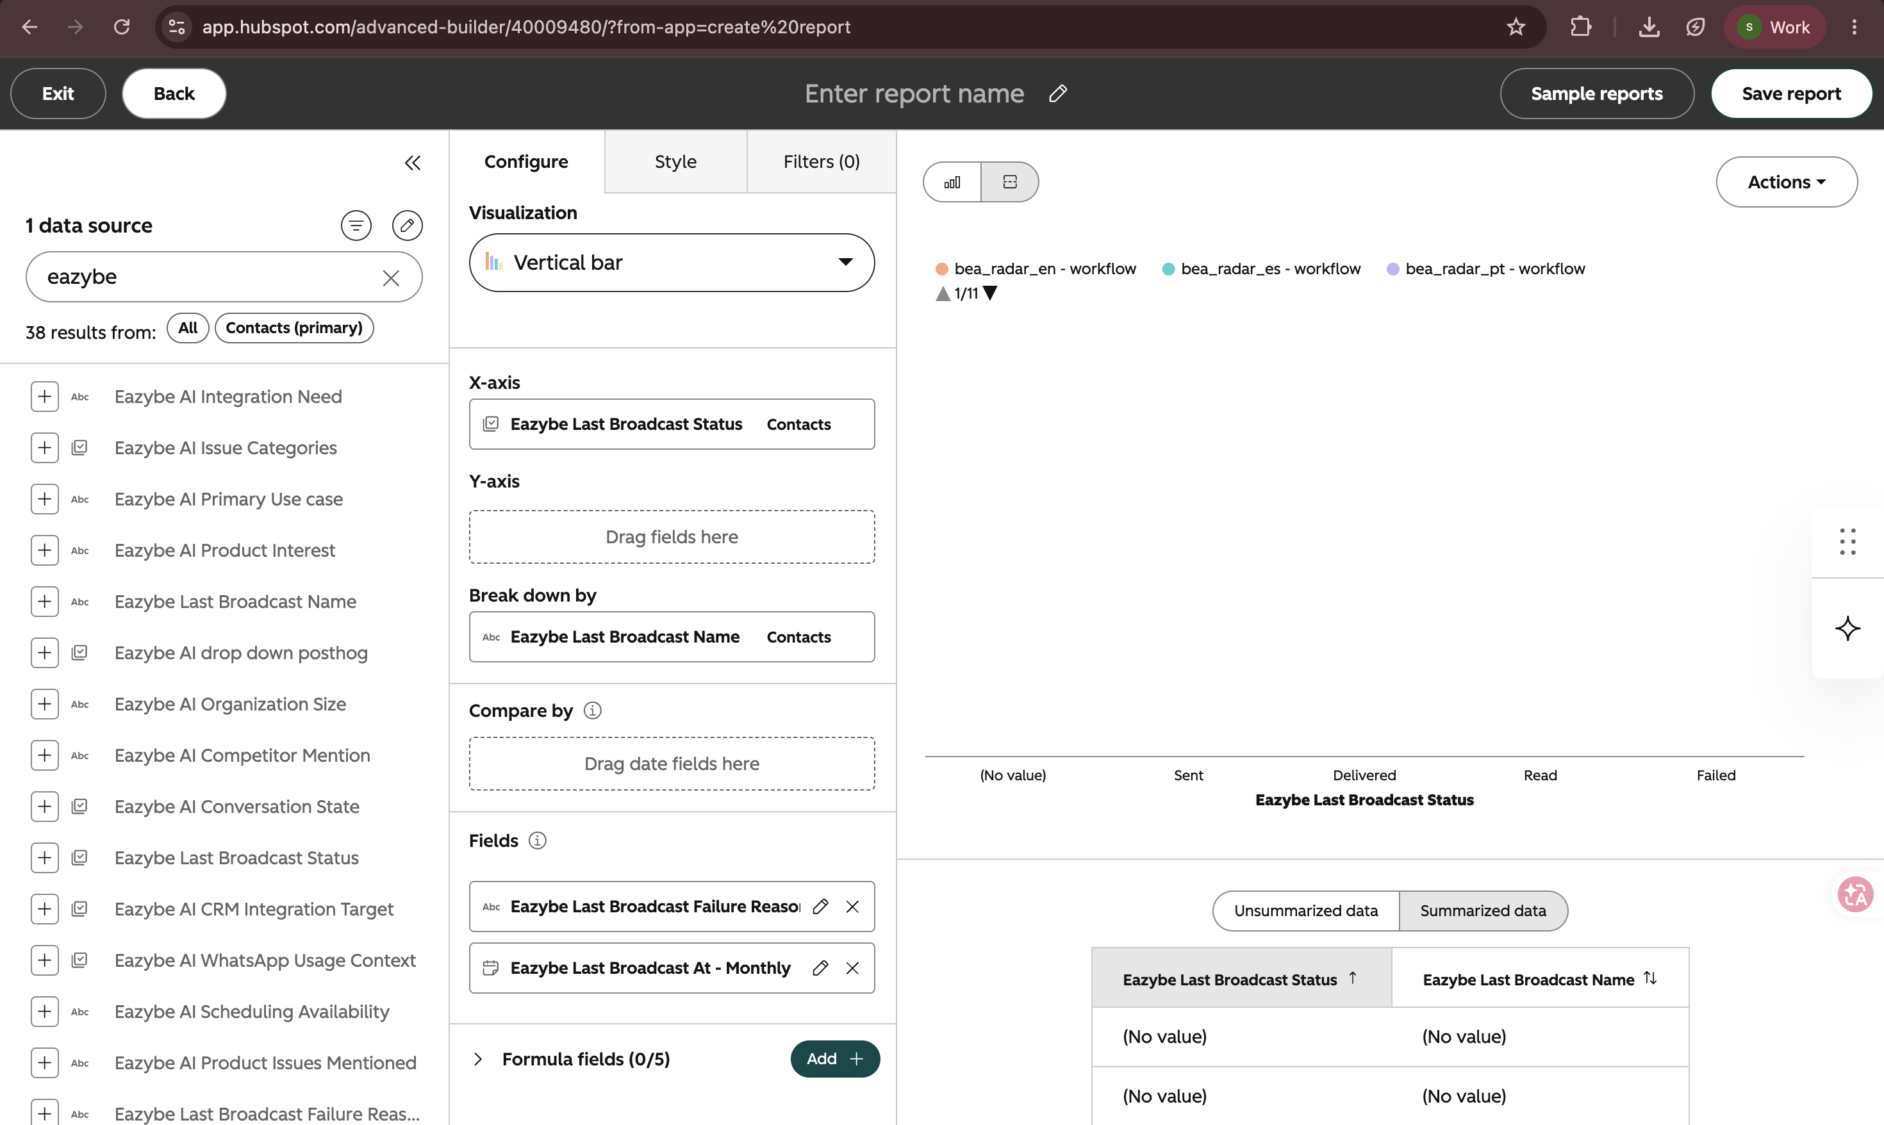Add Eazybe AI Product Issues Mentioned field
1884x1125 pixels.
pos(45,1063)
